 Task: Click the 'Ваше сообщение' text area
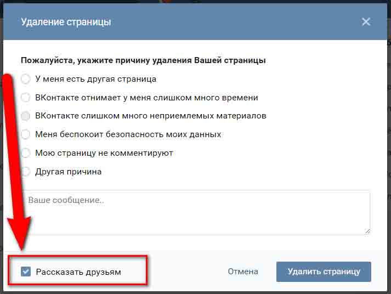coord(197,212)
